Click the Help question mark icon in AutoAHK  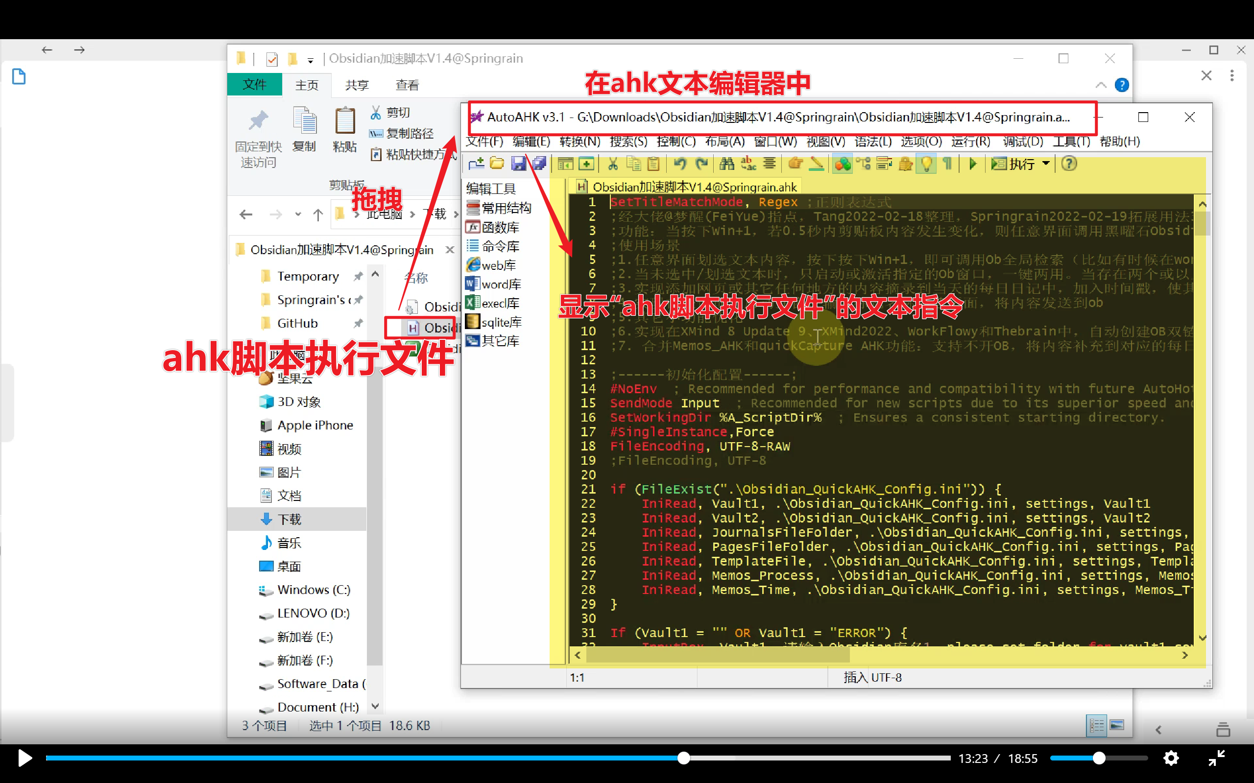[x=1069, y=164]
